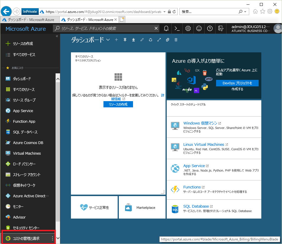Launch Cloud Shell from the top bar
282x244 pixels.
[x=177, y=28]
